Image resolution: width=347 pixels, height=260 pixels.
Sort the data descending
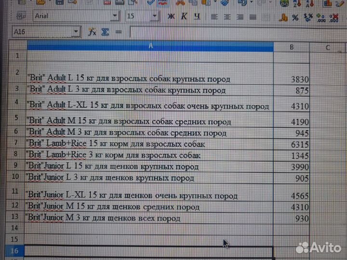pyautogui.click(x=310, y=3)
